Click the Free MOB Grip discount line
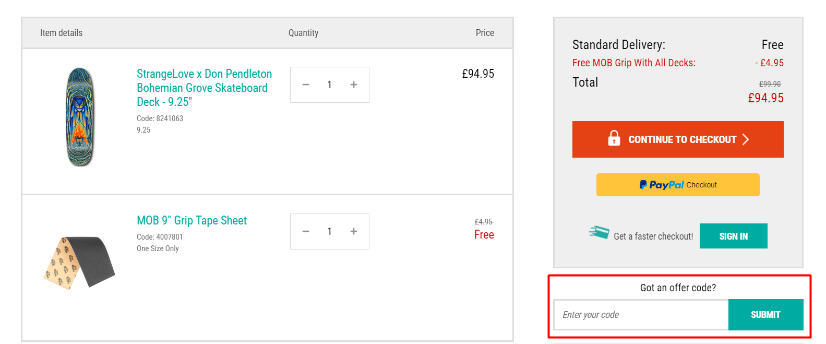This screenshot has width=826, height=344. click(634, 62)
